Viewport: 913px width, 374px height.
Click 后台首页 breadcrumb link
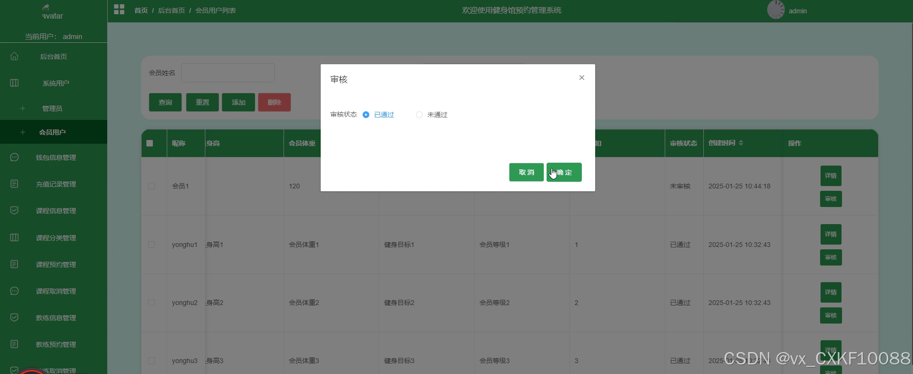pos(172,10)
